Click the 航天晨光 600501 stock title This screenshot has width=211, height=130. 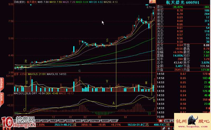tap(183, 2)
